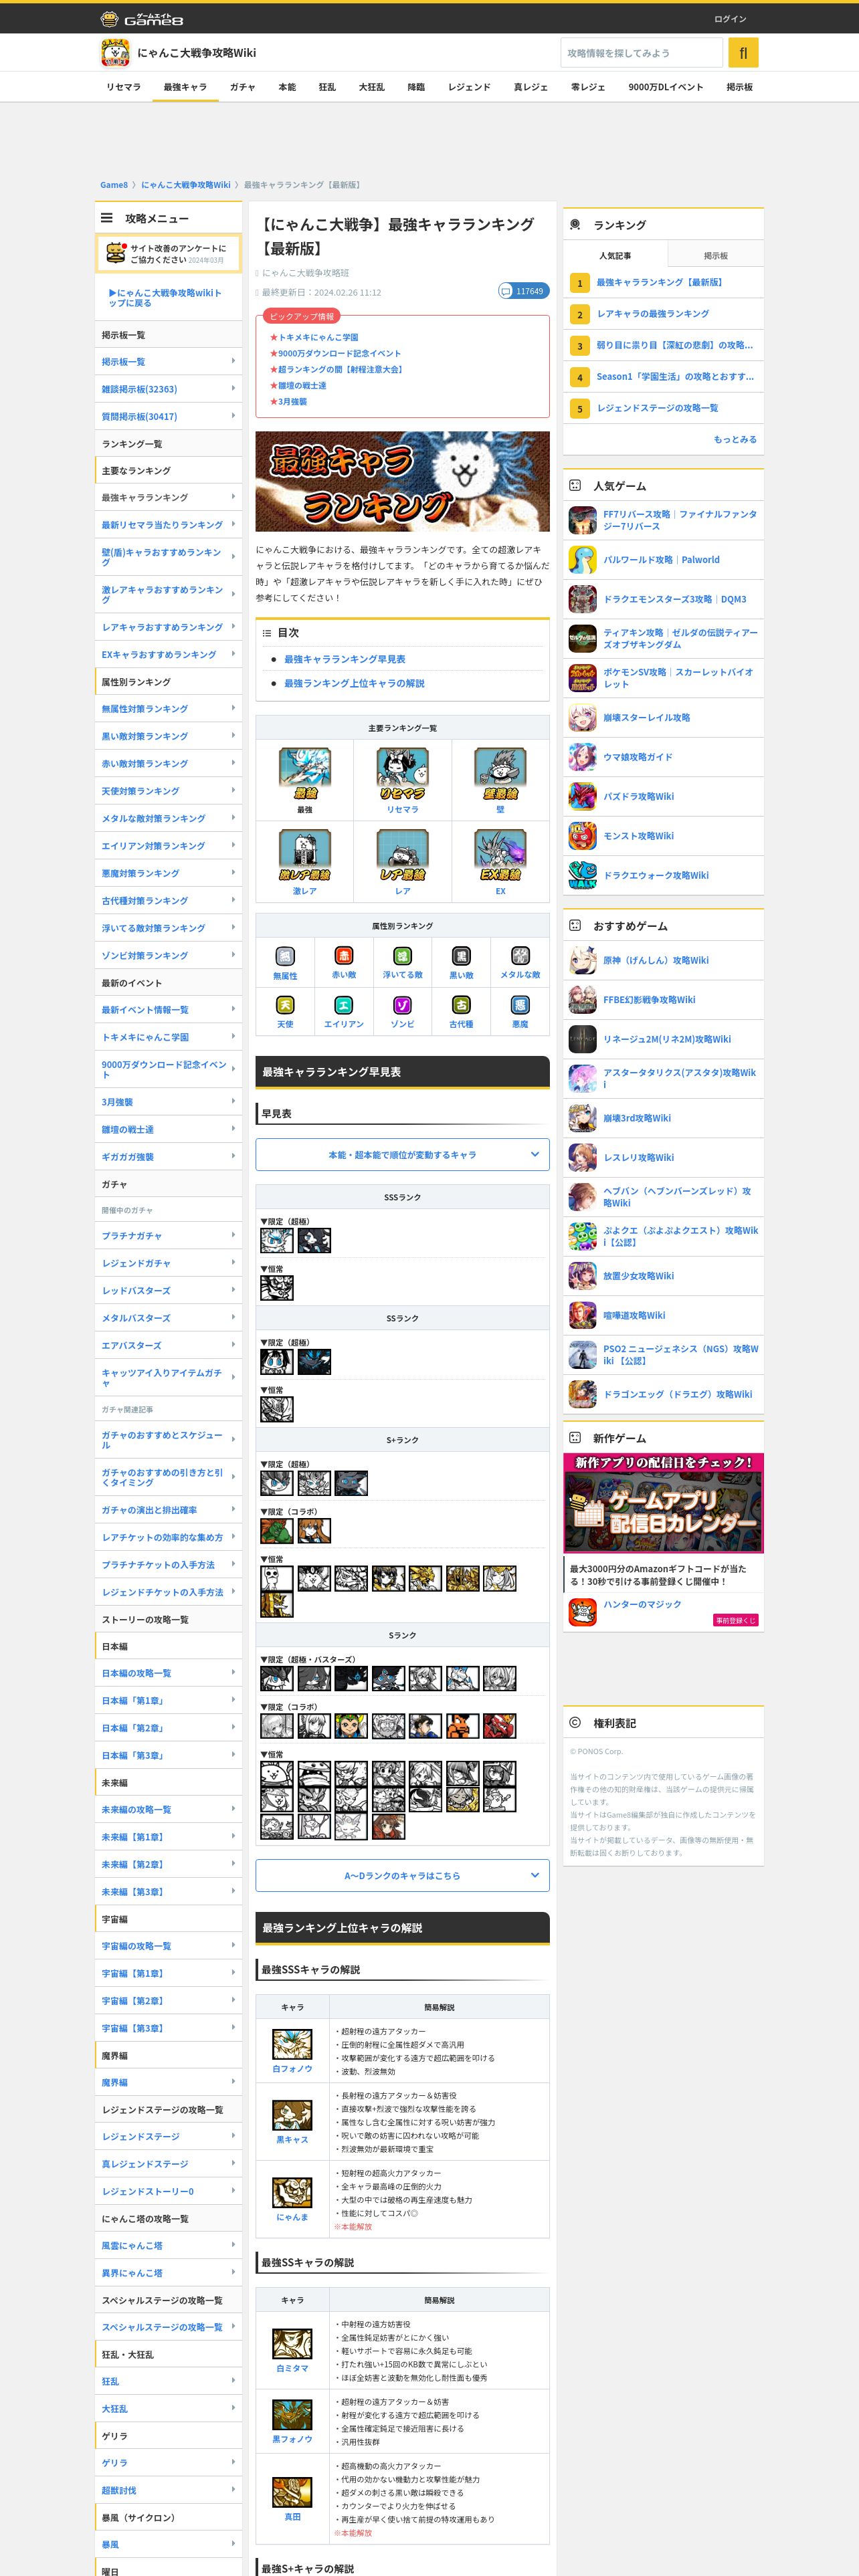
Task: Expand プラチナガチャ sidebar arrow
Action: (233, 1235)
